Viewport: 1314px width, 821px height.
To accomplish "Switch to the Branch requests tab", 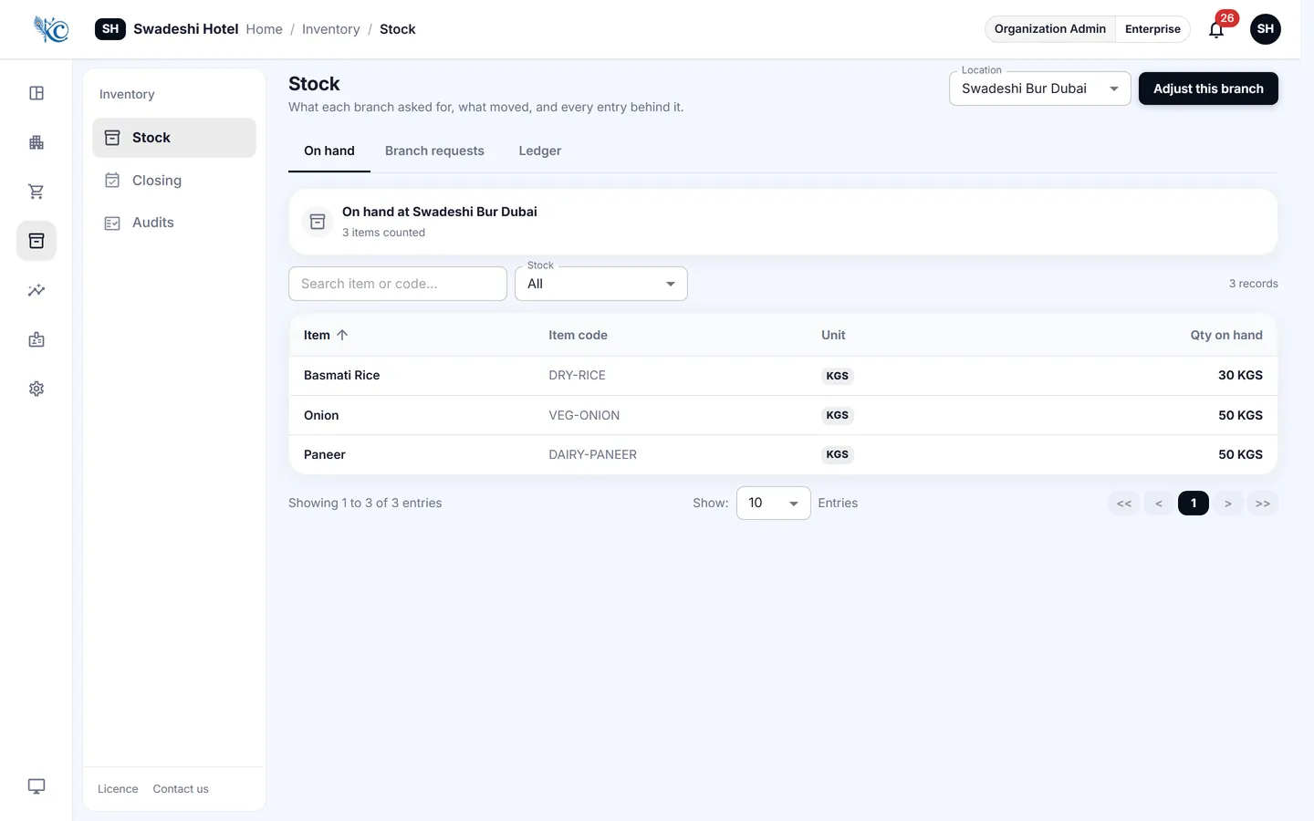I will (434, 151).
